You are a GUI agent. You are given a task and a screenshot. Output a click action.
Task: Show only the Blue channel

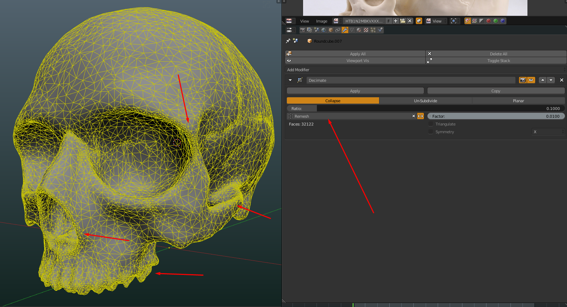pos(503,21)
